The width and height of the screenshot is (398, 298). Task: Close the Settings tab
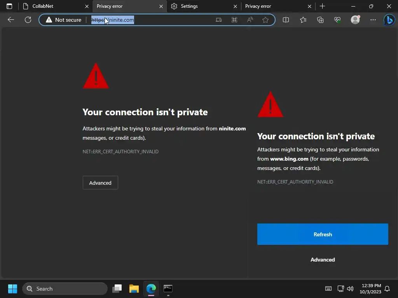235,6
